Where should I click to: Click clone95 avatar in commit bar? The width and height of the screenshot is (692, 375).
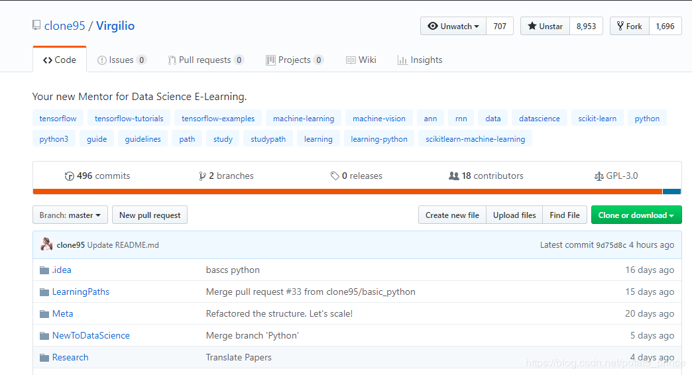point(46,244)
